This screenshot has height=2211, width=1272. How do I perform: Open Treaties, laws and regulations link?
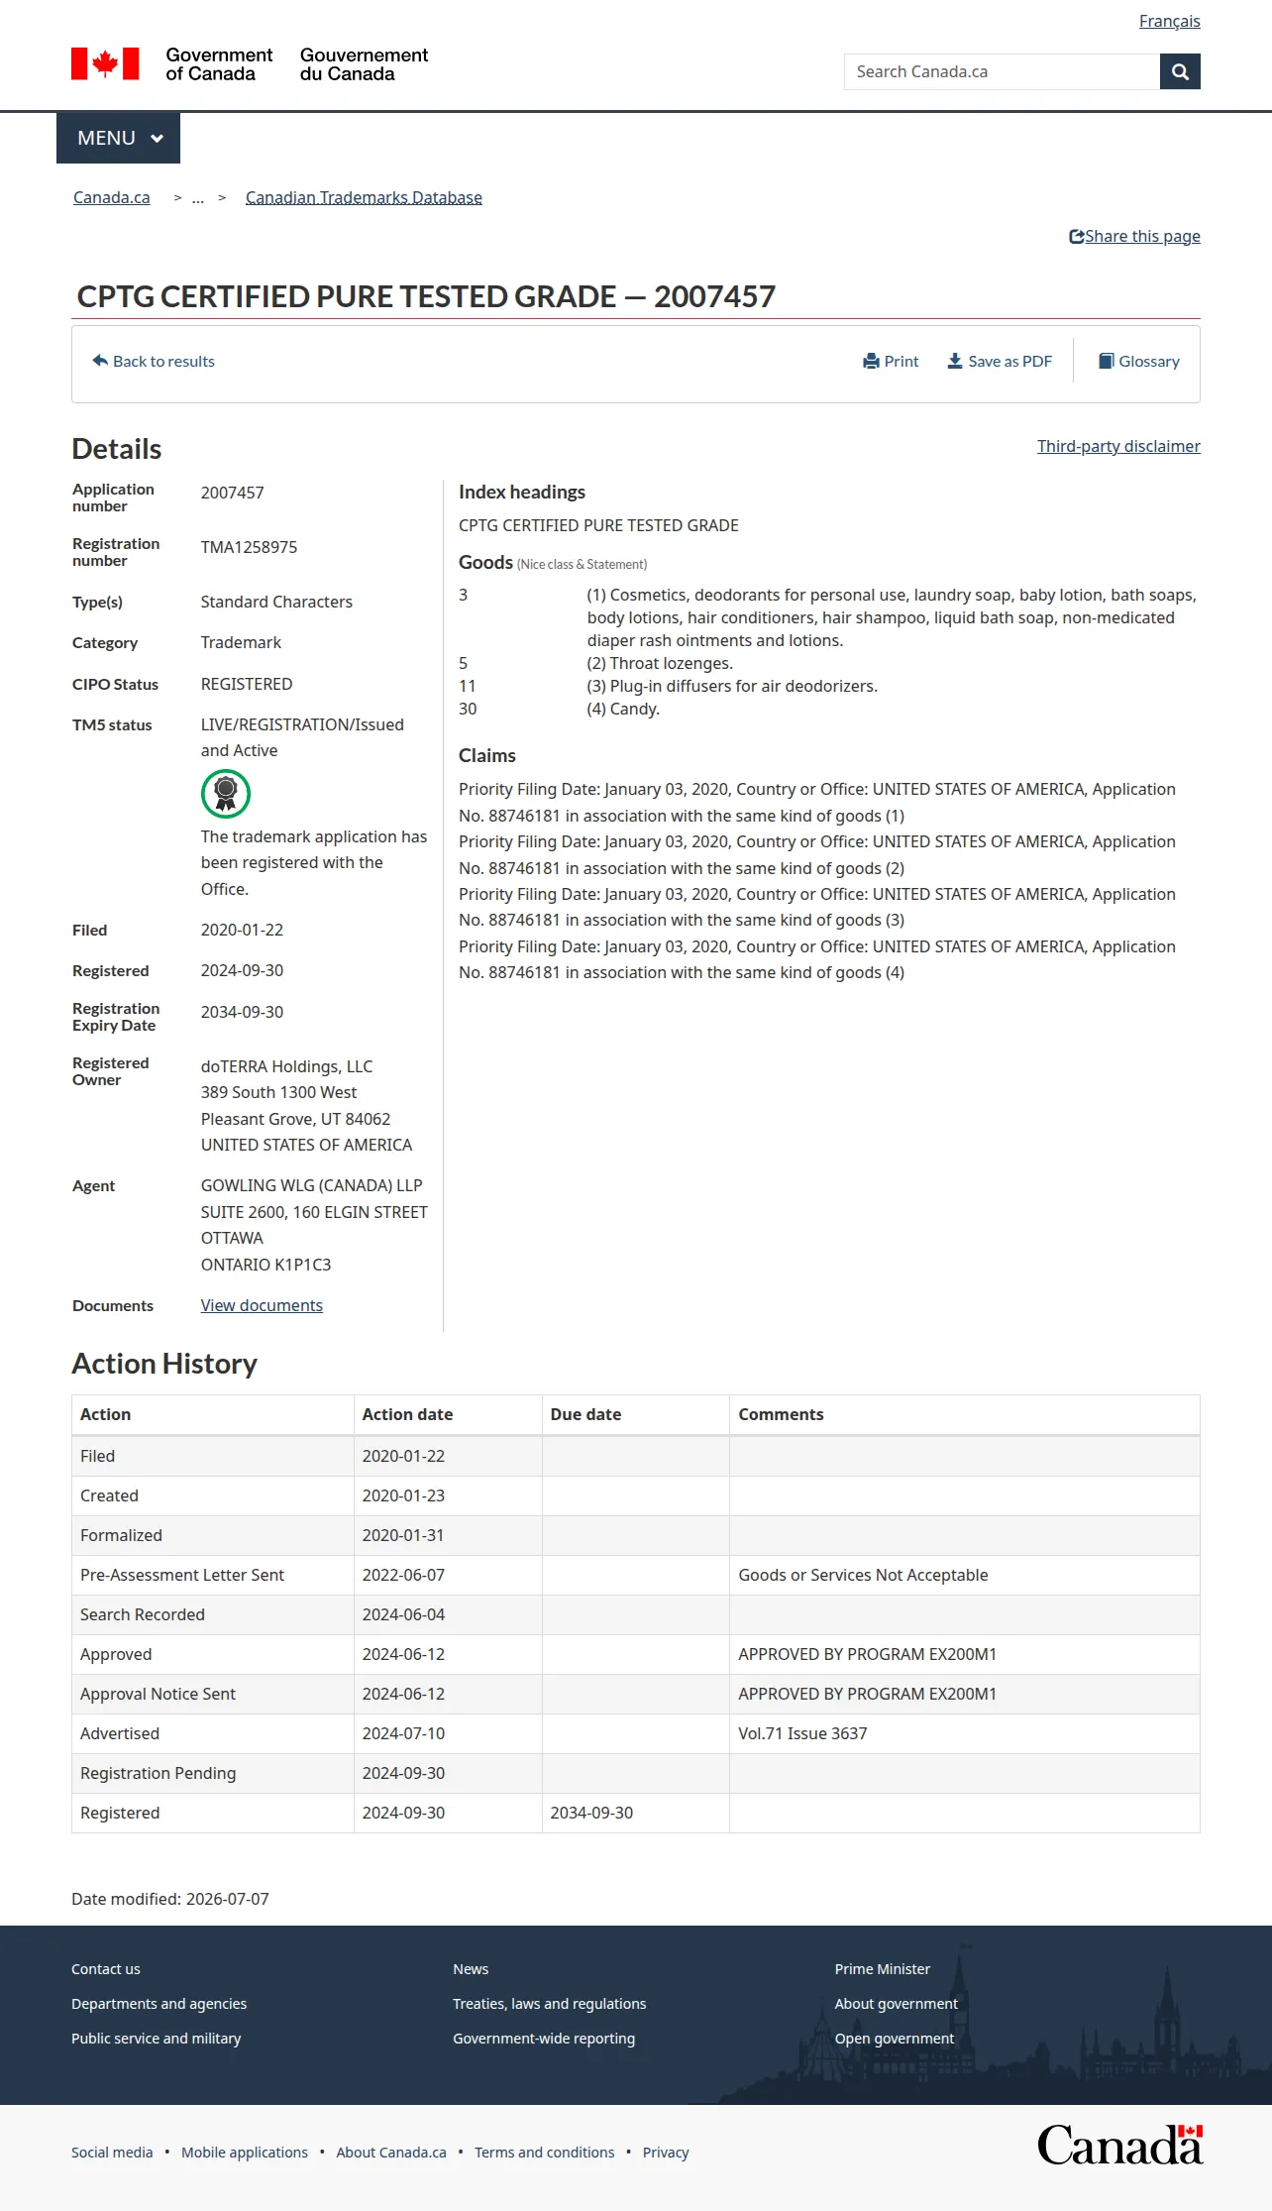(x=549, y=2004)
